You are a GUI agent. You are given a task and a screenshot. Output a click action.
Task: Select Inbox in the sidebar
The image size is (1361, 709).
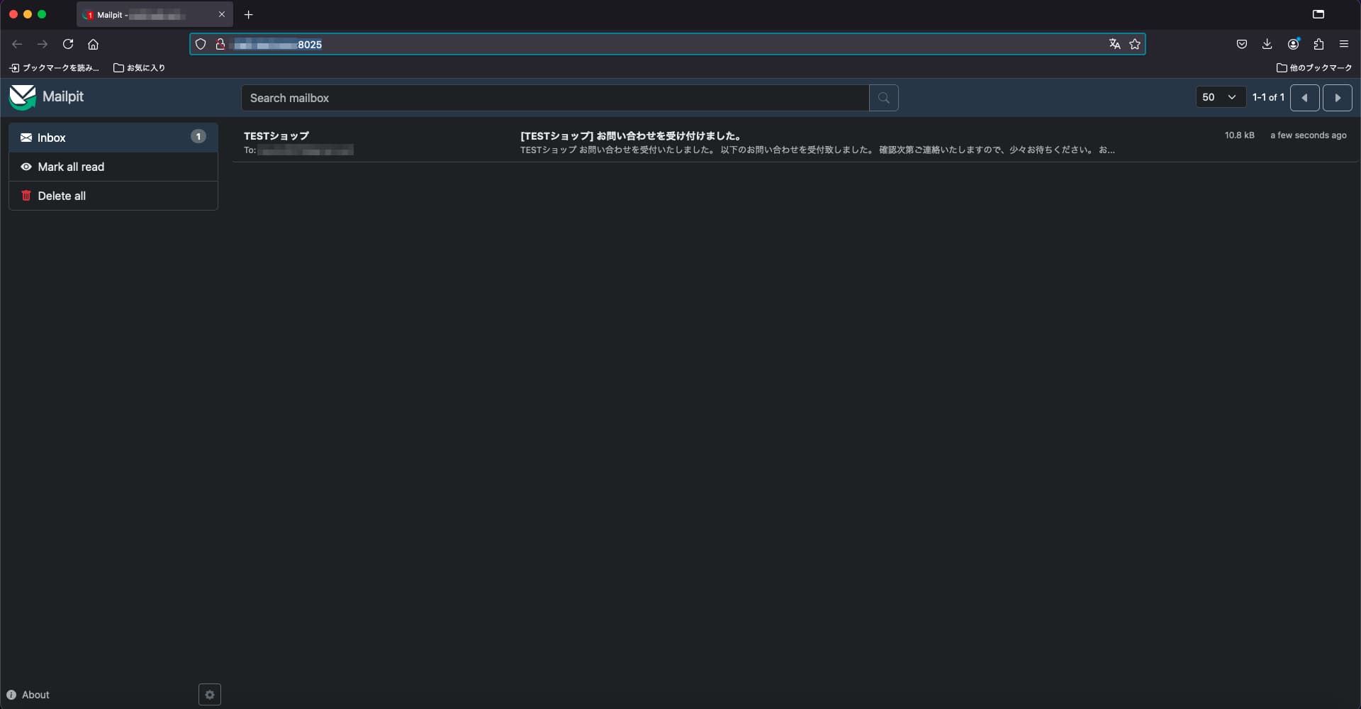[113, 138]
